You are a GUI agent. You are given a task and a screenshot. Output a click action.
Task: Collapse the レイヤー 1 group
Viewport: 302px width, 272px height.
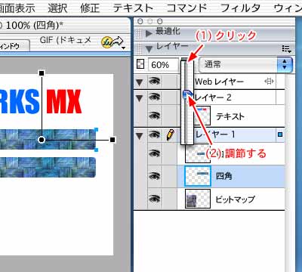140,135
